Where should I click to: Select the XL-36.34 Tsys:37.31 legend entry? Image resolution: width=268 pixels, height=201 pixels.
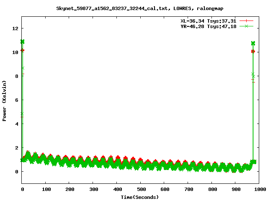[209, 21]
